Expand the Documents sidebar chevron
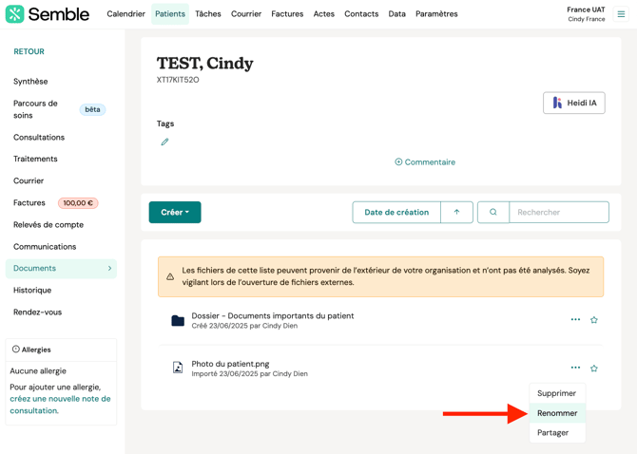This screenshot has height=454, width=637. pyautogui.click(x=109, y=269)
